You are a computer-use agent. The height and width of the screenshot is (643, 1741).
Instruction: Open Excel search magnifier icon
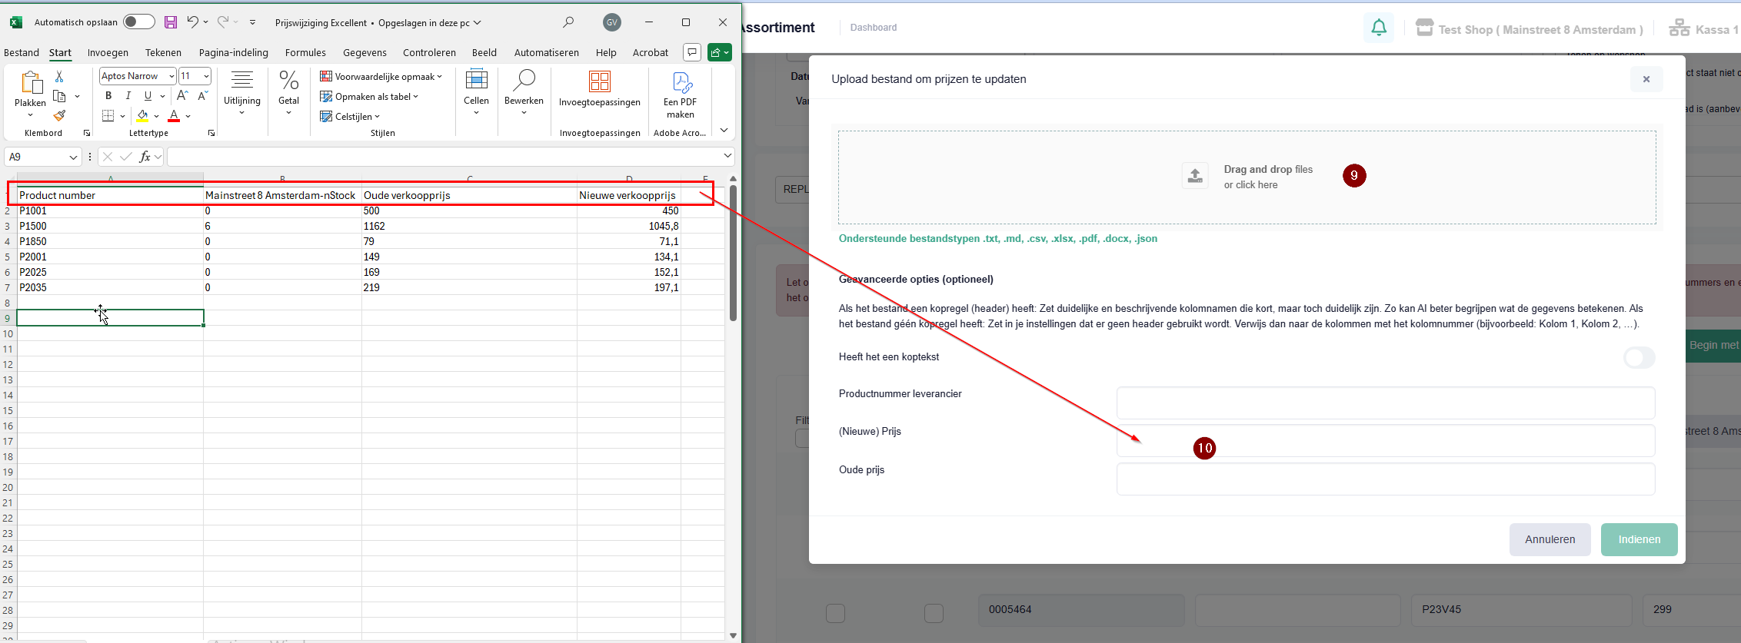[x=568, y=22]
